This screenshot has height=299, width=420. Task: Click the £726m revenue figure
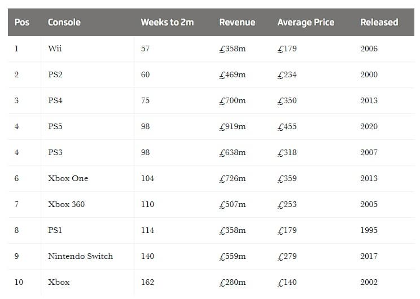pos(233,178)
